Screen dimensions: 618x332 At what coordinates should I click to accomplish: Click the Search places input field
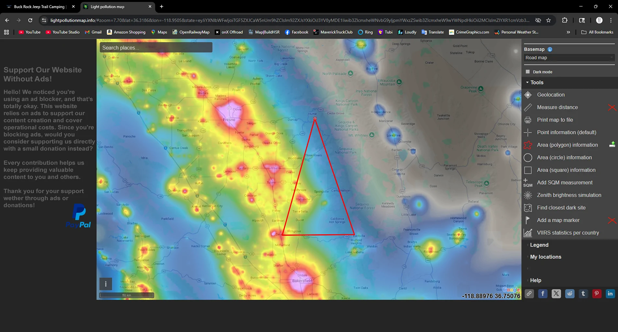[x=156, y=47]
